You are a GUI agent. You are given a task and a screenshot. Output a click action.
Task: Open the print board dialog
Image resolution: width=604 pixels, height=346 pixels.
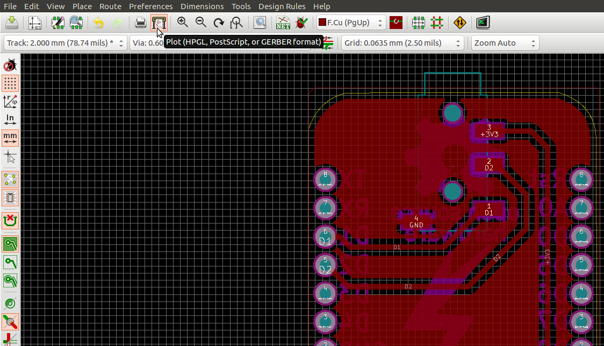[x=140, y=23]
